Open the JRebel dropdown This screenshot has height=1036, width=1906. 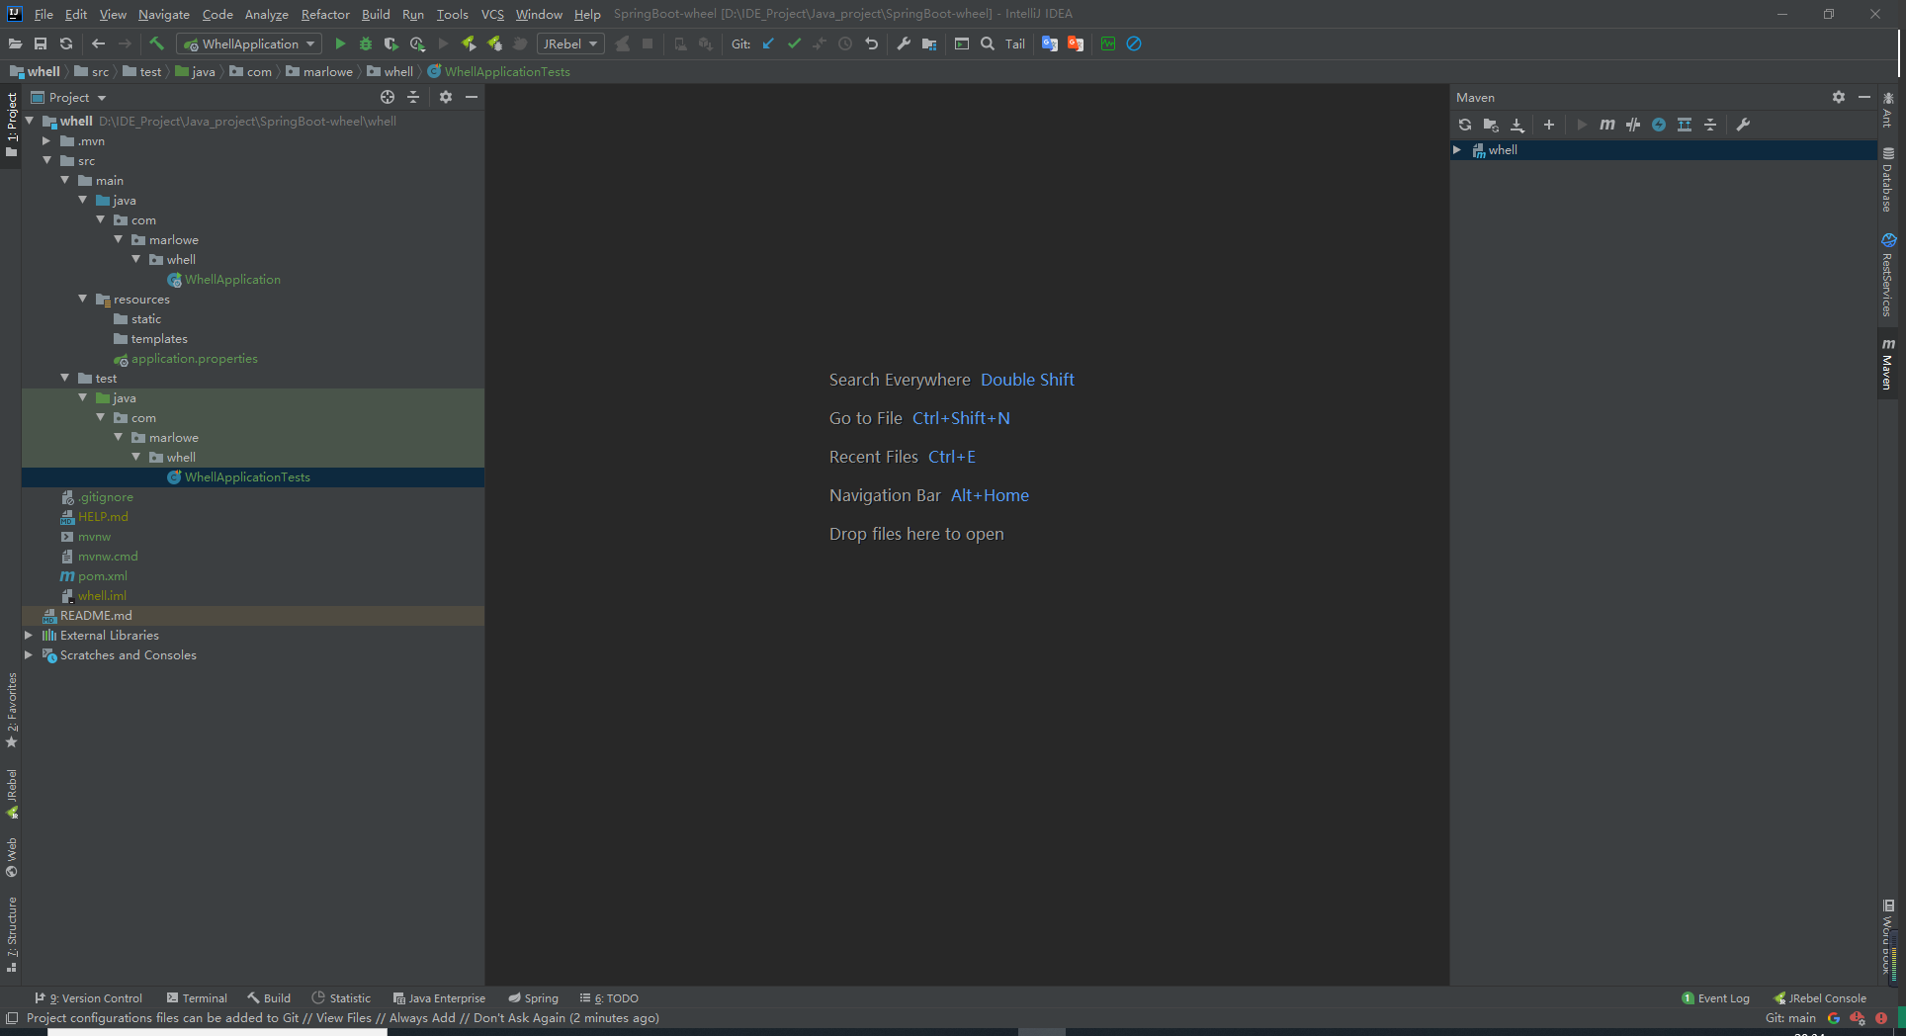tap(570, 43)
